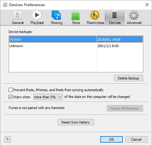The image size is (152, 146).
Task: Select the Devices preferences tab
Action: [x=115, y=18]
